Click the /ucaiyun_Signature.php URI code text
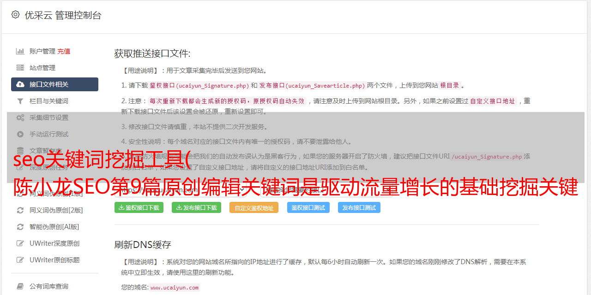This screenshot has height=295, width=591. [x=487, y=156]
